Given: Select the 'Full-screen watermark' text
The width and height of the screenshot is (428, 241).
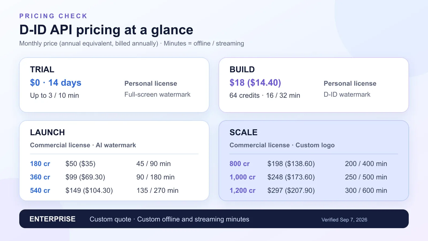Looking at the screenshot, I should (x=157, y=95).
